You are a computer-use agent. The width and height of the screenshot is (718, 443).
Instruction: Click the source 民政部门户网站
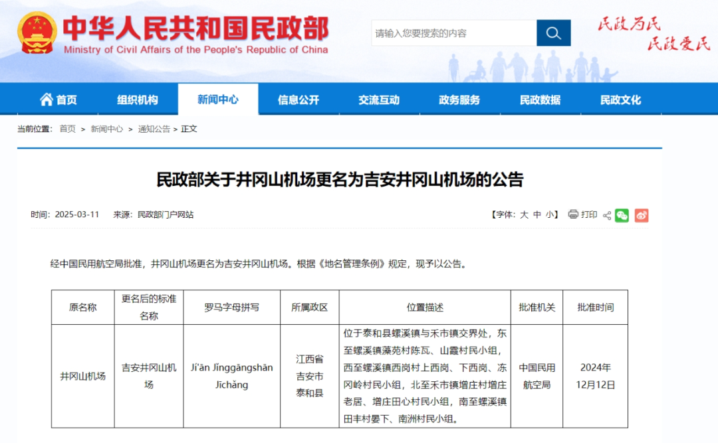[166, 215]
